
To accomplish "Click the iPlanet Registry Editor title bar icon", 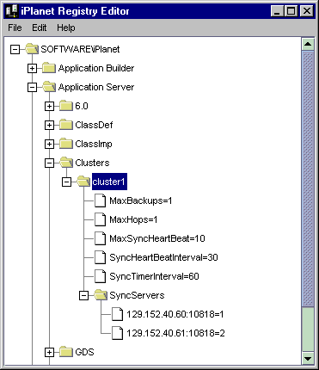I will click(12, 11).
